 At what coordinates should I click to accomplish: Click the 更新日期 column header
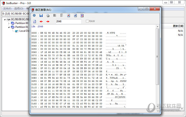point(178,26)
